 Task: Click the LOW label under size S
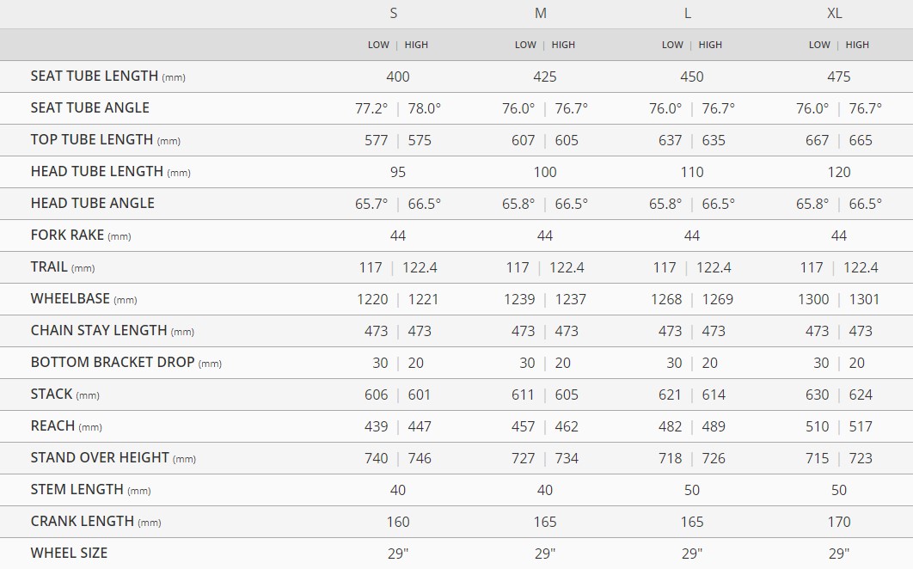pyautogui.click(x=378, y=45)
